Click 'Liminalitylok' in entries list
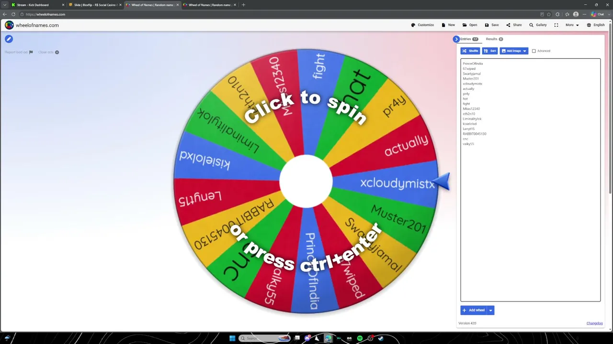 (472, 119)
